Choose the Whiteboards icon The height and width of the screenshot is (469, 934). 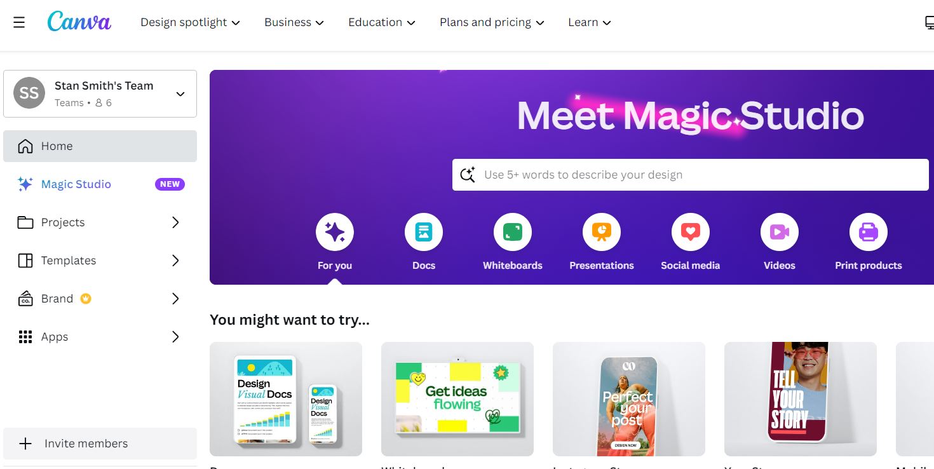(513, 232)
